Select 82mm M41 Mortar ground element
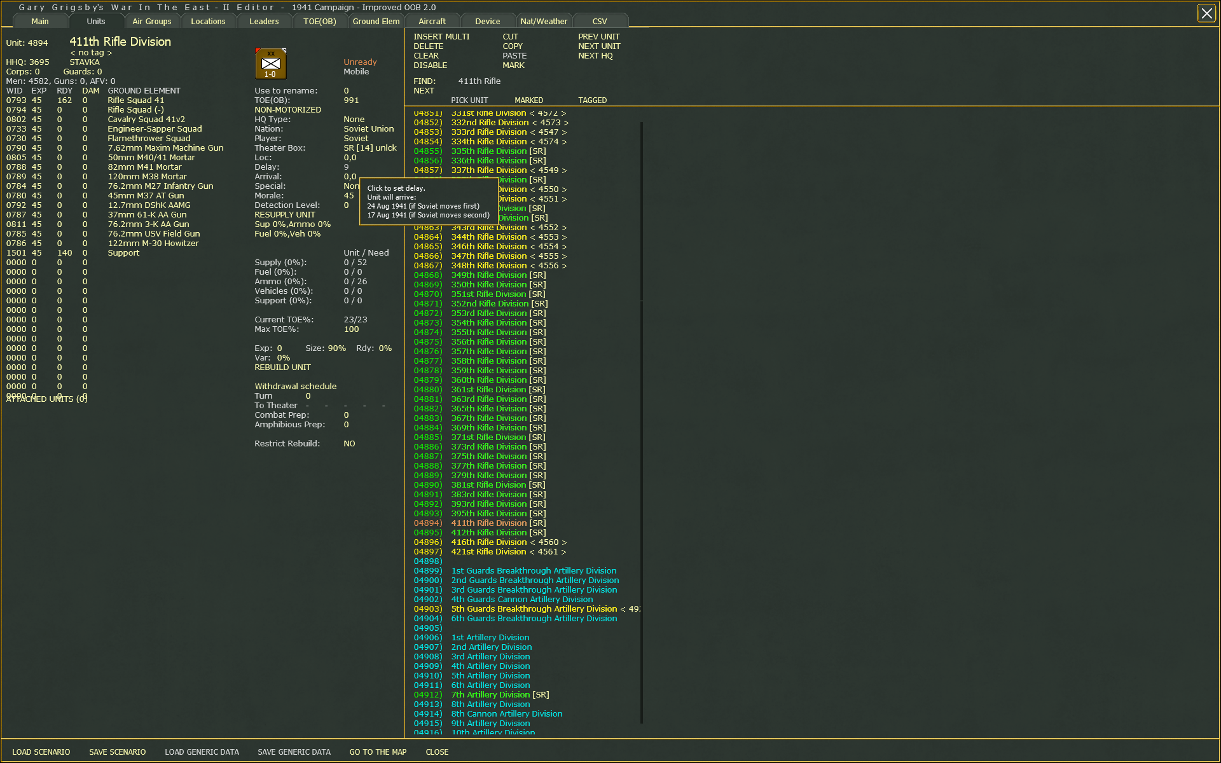The image size is (1221, 763). pos(144,167)
